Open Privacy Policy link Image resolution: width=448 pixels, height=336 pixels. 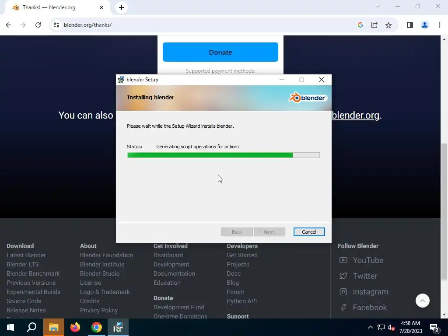(99, 310)
